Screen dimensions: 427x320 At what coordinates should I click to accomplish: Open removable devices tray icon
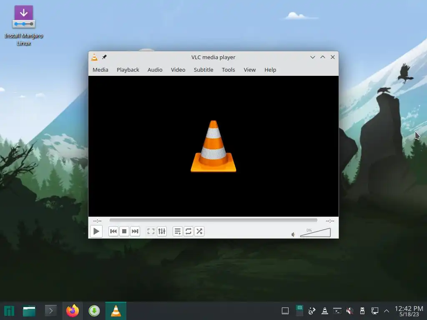pos(362,311)
